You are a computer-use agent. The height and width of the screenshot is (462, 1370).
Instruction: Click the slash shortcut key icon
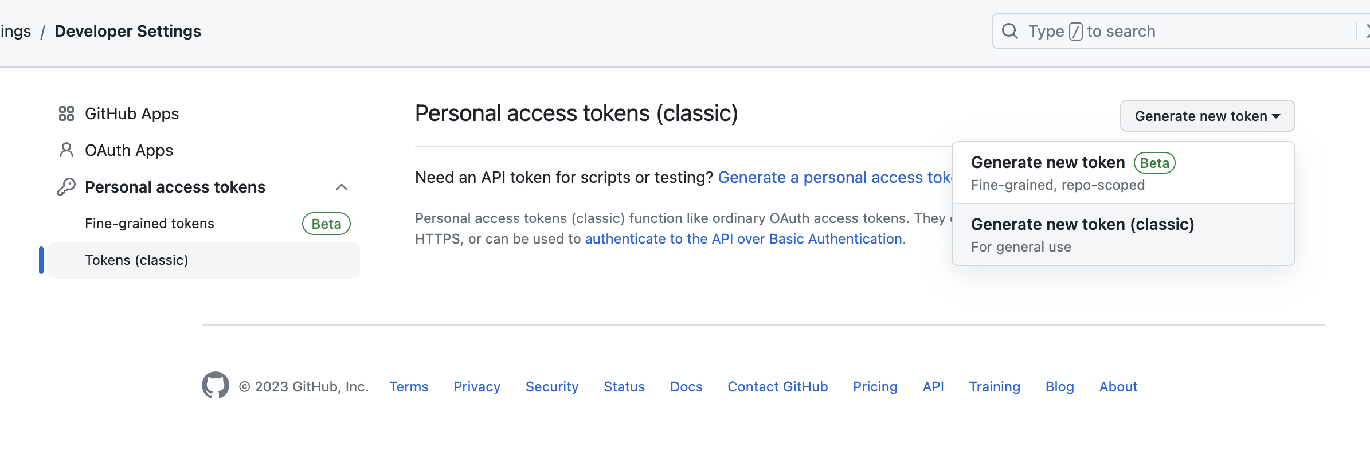tap(1076, 31)
